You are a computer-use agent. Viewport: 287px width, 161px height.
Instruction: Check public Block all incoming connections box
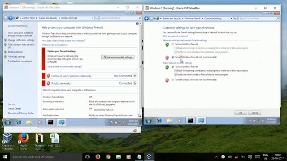pos(175,71)
